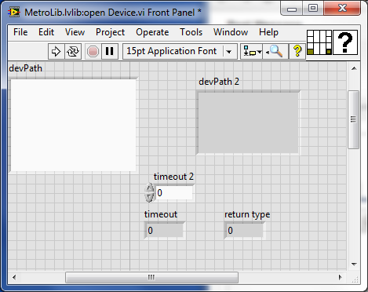Open the Tools menu
This screenshot has width=368, height=292.
click(191, 32)
